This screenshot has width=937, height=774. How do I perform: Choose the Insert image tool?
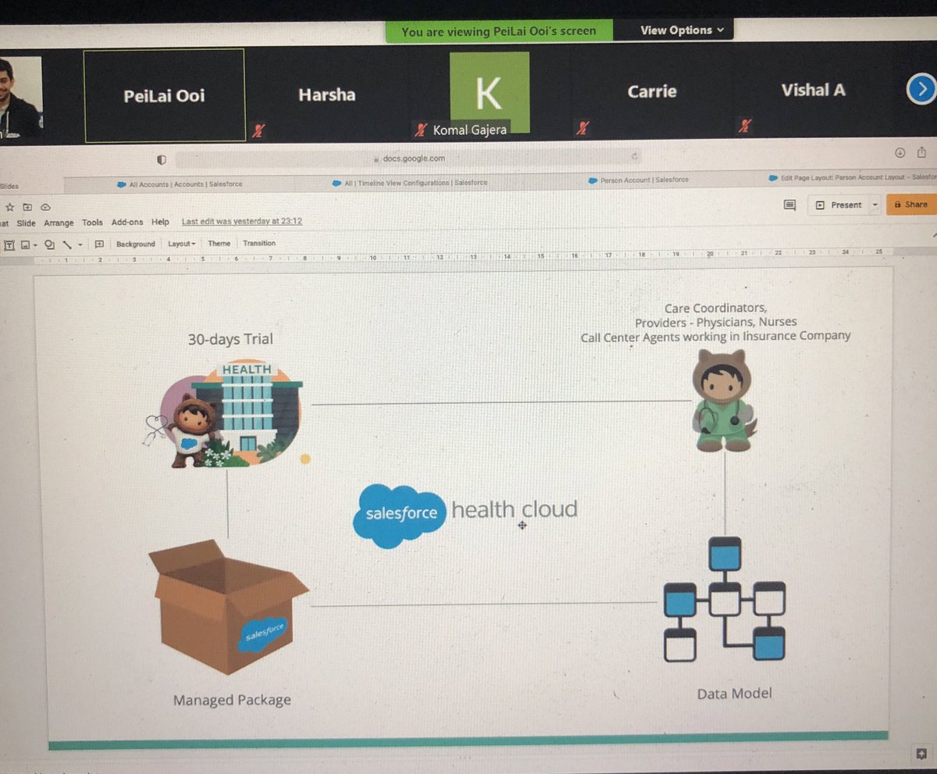pos(25,244)
